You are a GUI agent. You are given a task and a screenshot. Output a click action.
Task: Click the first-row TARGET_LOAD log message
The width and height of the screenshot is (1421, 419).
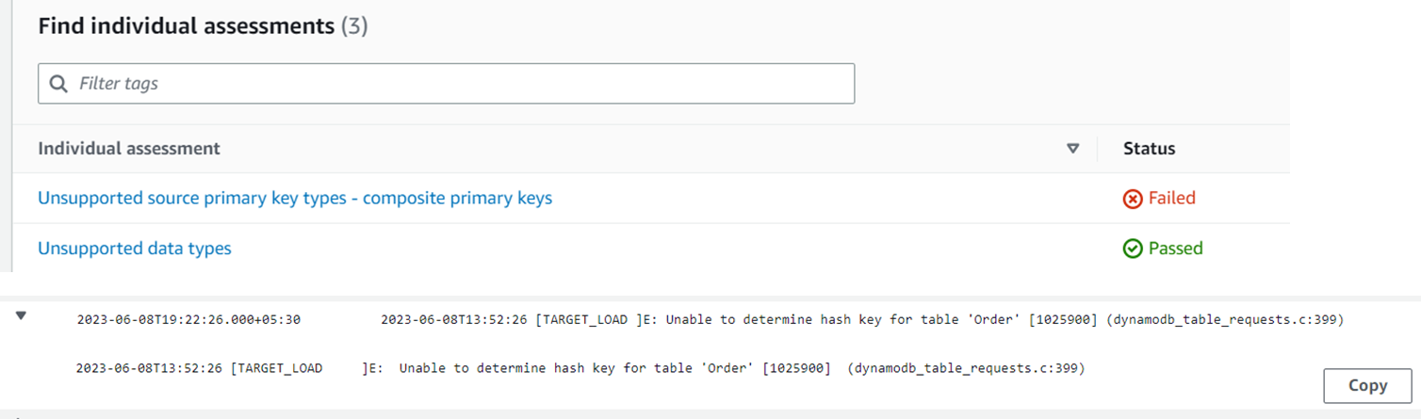pos(861,320)
